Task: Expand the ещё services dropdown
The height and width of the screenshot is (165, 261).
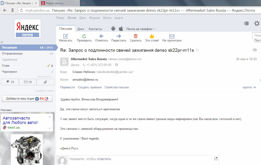Action: tap(119, 18)
